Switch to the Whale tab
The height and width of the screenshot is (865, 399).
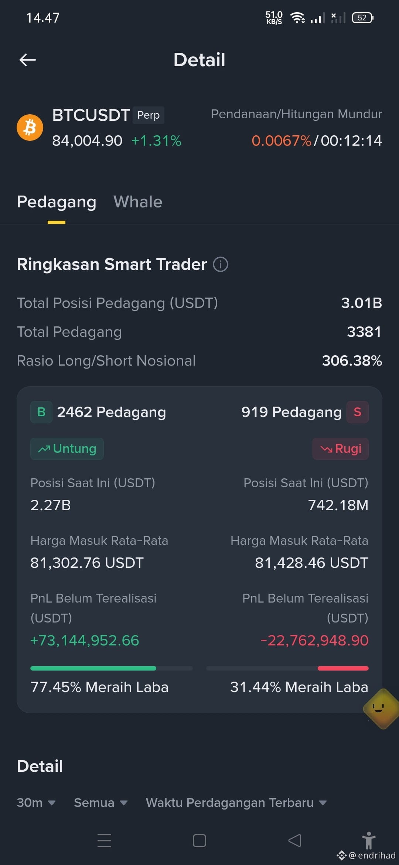[x=138, y=202]
